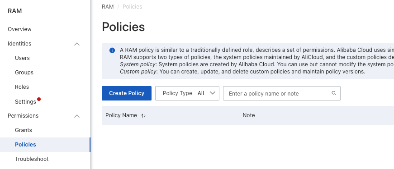Click the Policies breadcrumb item
394x169 pixels.
pos(133,7)
